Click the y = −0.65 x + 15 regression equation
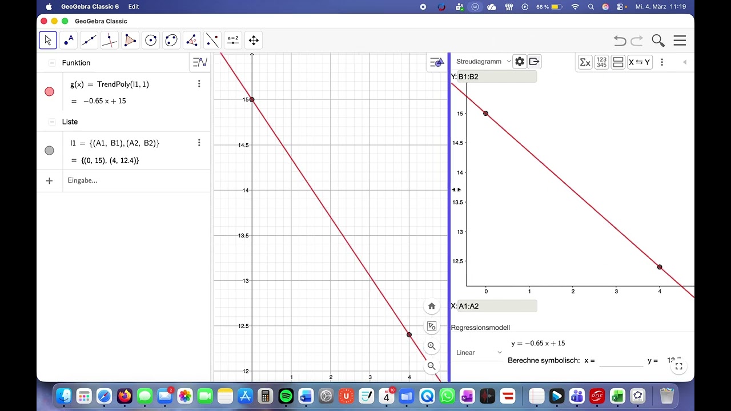The height and width of the screenshot is (411, 731). point(538,343)
